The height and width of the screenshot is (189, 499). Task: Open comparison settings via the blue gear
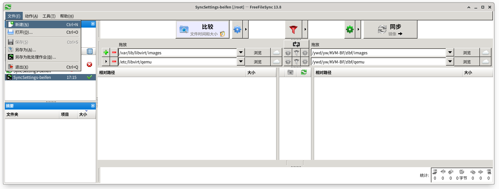click(x=237, y=29)
